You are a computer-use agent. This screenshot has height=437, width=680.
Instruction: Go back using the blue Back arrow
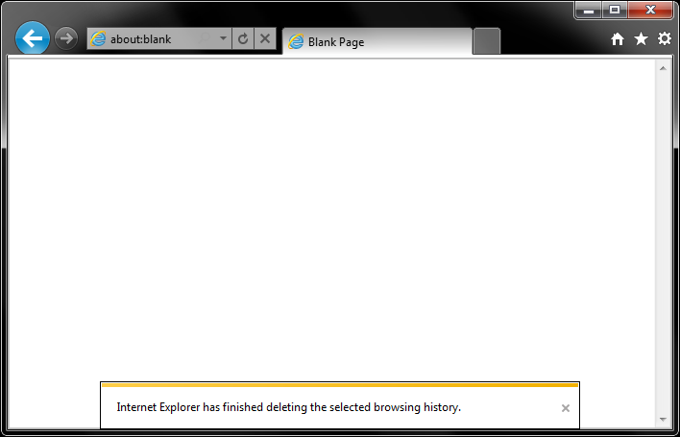pyautogui.click(x=33, y=38)
